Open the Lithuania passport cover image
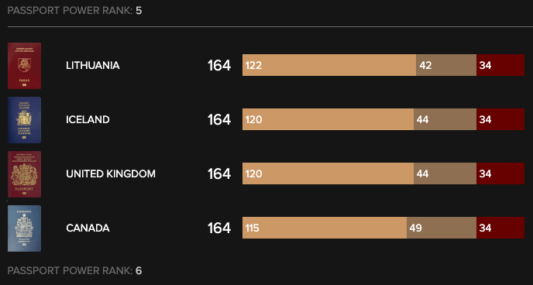The width and height of the screenshot is (533, 285). click(25, 66)
